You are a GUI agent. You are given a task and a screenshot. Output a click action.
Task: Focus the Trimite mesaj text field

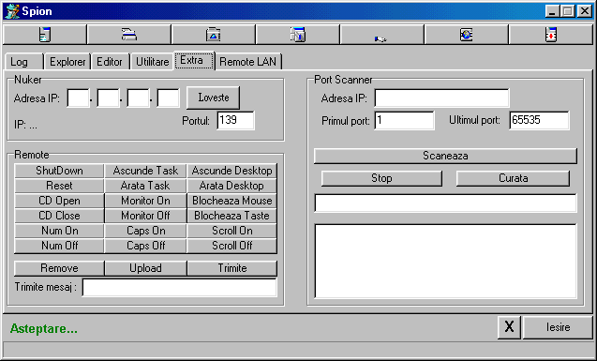[179, 288]
